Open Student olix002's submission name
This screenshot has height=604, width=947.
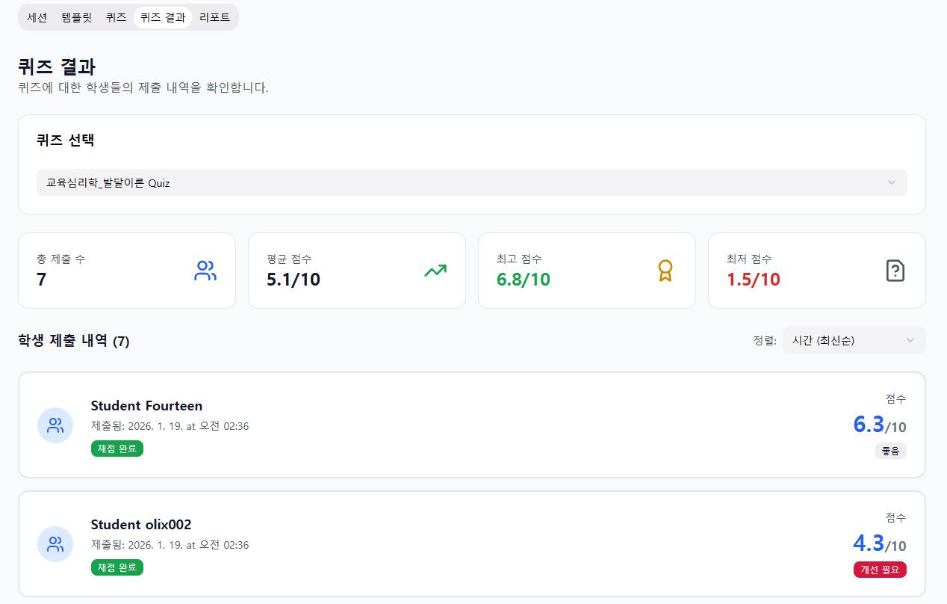pos(141,525)
